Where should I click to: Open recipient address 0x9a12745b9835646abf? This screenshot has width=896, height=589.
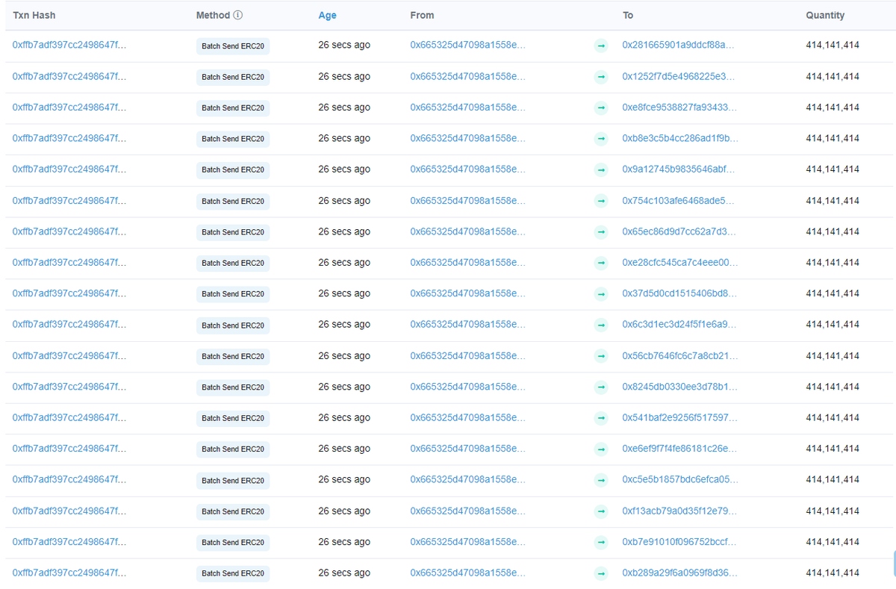pos(678,169)
